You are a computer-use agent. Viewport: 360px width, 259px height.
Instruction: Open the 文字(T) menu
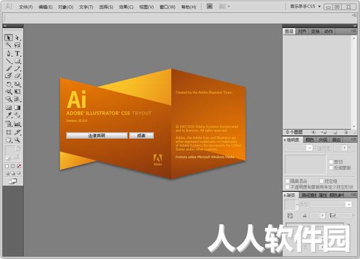86,7
